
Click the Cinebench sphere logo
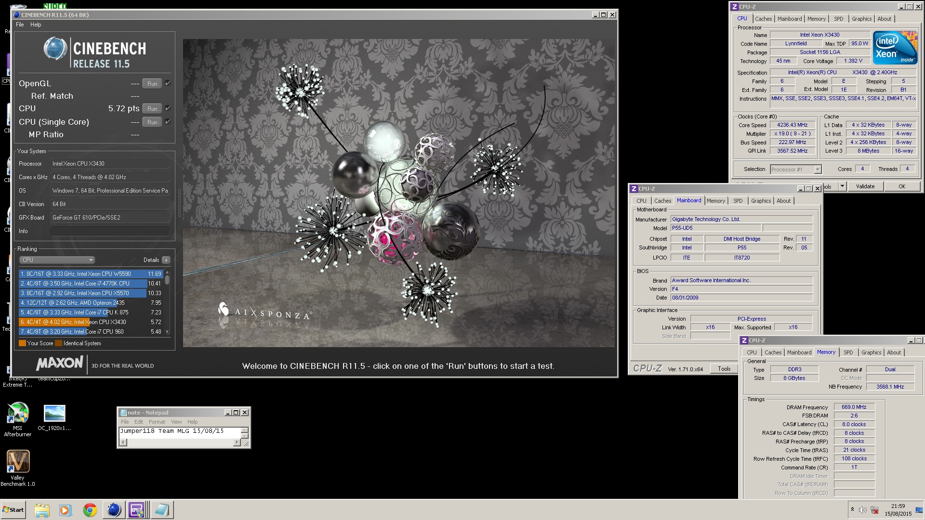click(55, 49)
